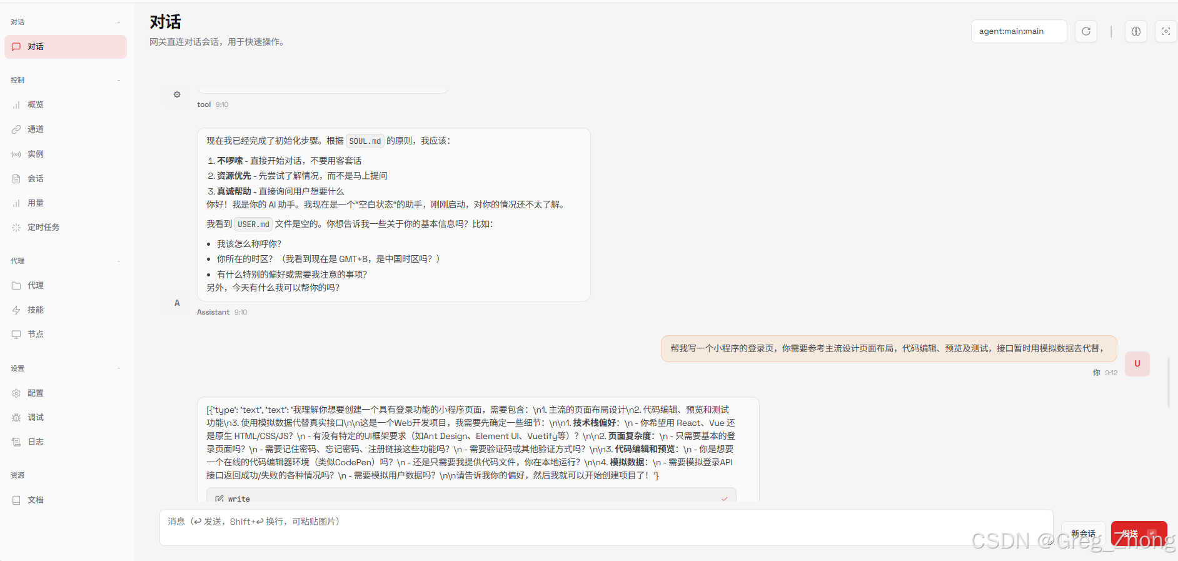
Task: Open the 调试 debug bug item
Action: click(65, 418)
